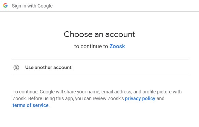Click the "to continue to" text

coord(91,46)
